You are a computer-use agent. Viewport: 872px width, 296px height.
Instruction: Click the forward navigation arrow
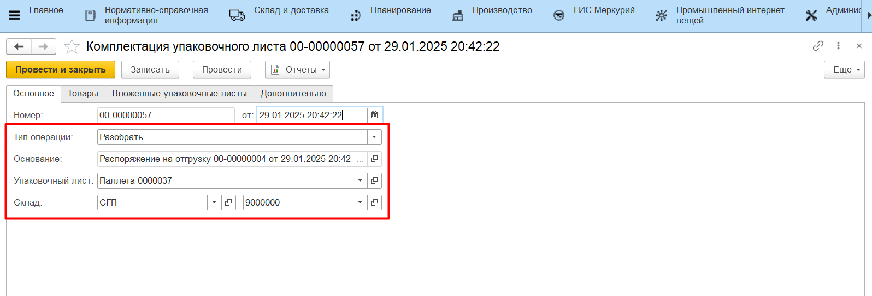click(x=43, y=47)
